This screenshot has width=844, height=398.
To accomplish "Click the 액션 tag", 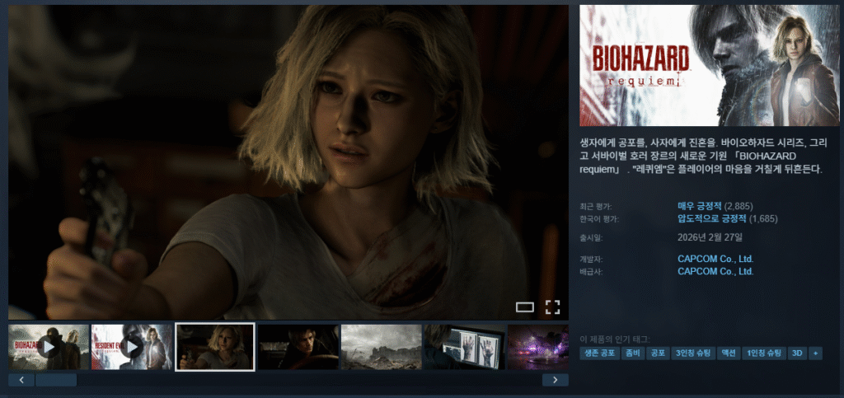I will (x=729, y=354).
